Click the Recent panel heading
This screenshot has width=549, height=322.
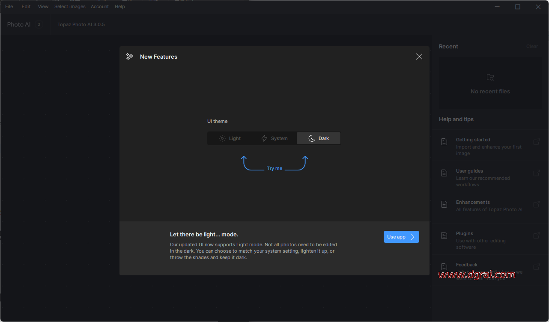tap(448, 46)
